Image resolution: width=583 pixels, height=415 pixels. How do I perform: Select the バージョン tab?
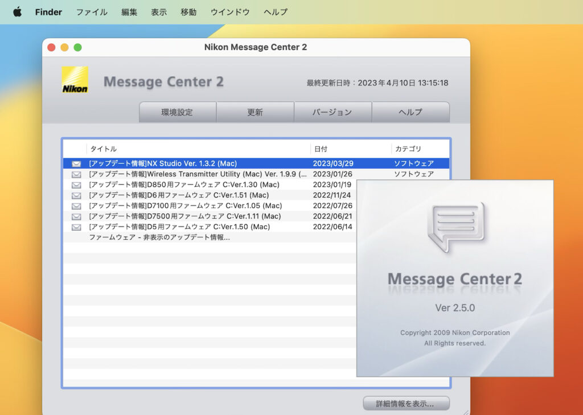click(x=332, y=112)
